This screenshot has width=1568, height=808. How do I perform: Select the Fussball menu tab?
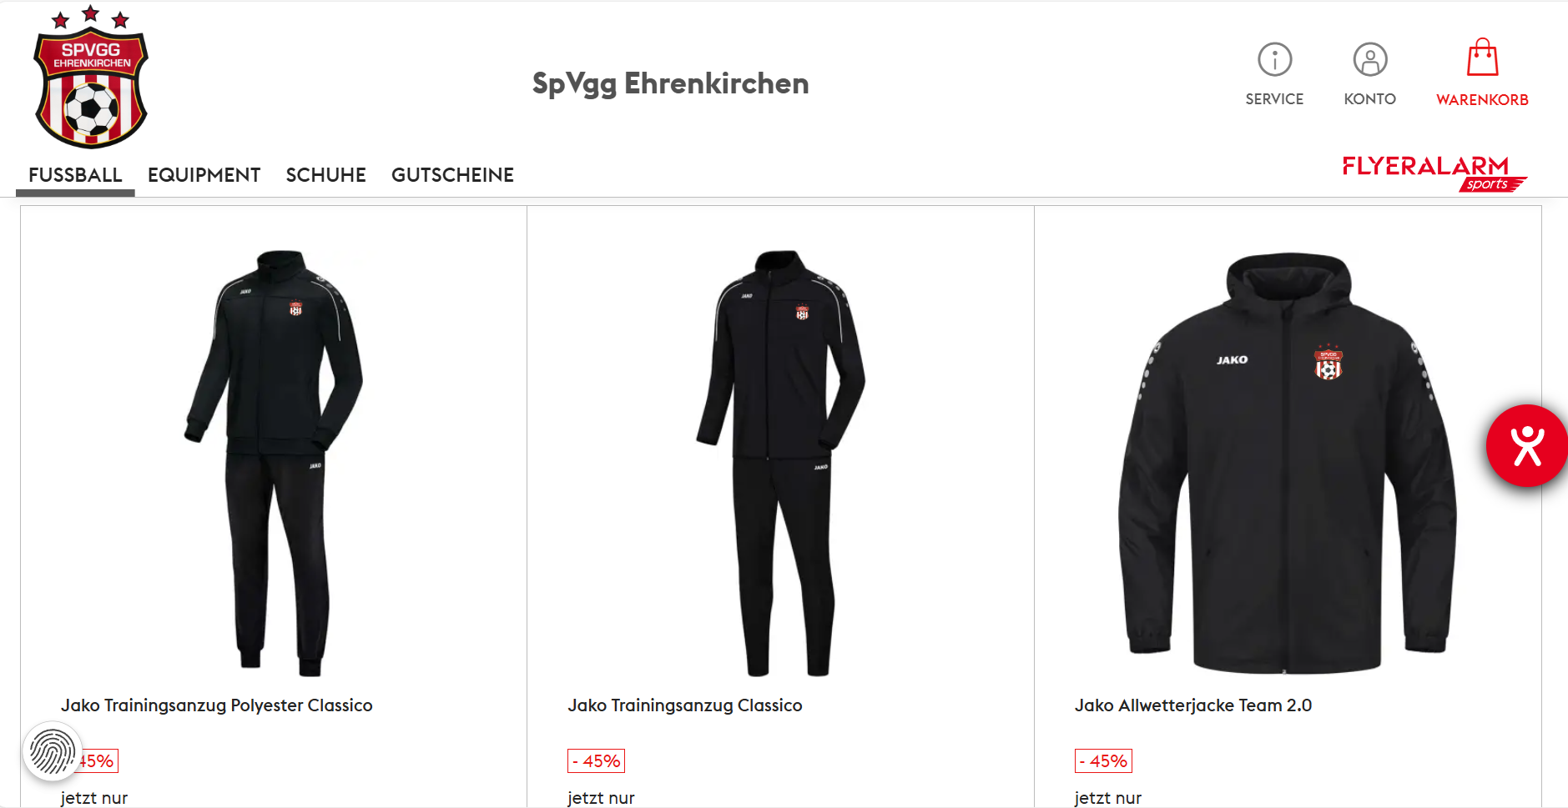click(x=75, y=175)
